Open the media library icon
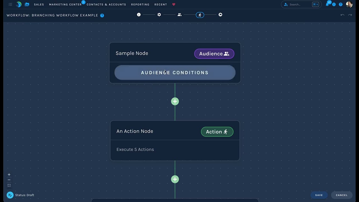The width and height of the screenshot is (359, 202). tap(27, 4)
